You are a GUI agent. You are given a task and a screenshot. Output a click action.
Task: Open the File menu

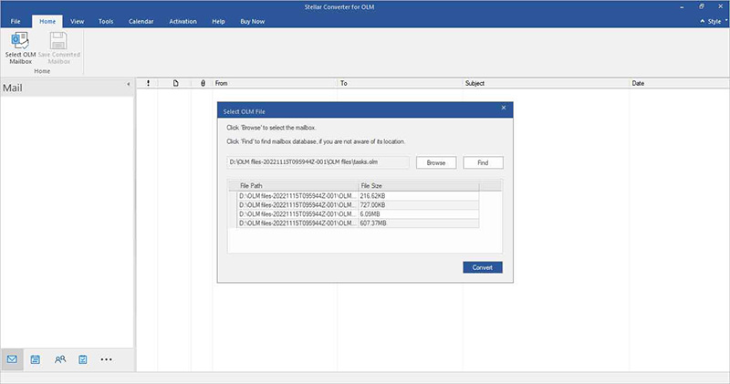click(x=16, y=20)
